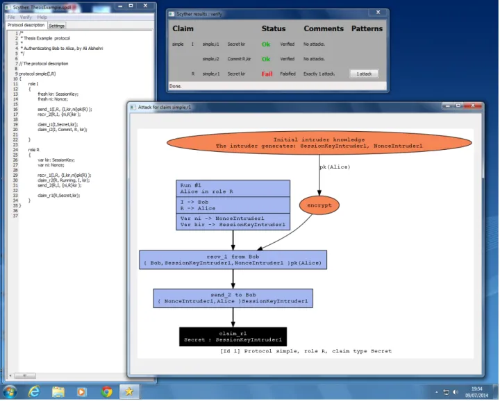Open Windows Media Player from the taskbar
The height and width of the screenshot is (401, 500).
82,393
